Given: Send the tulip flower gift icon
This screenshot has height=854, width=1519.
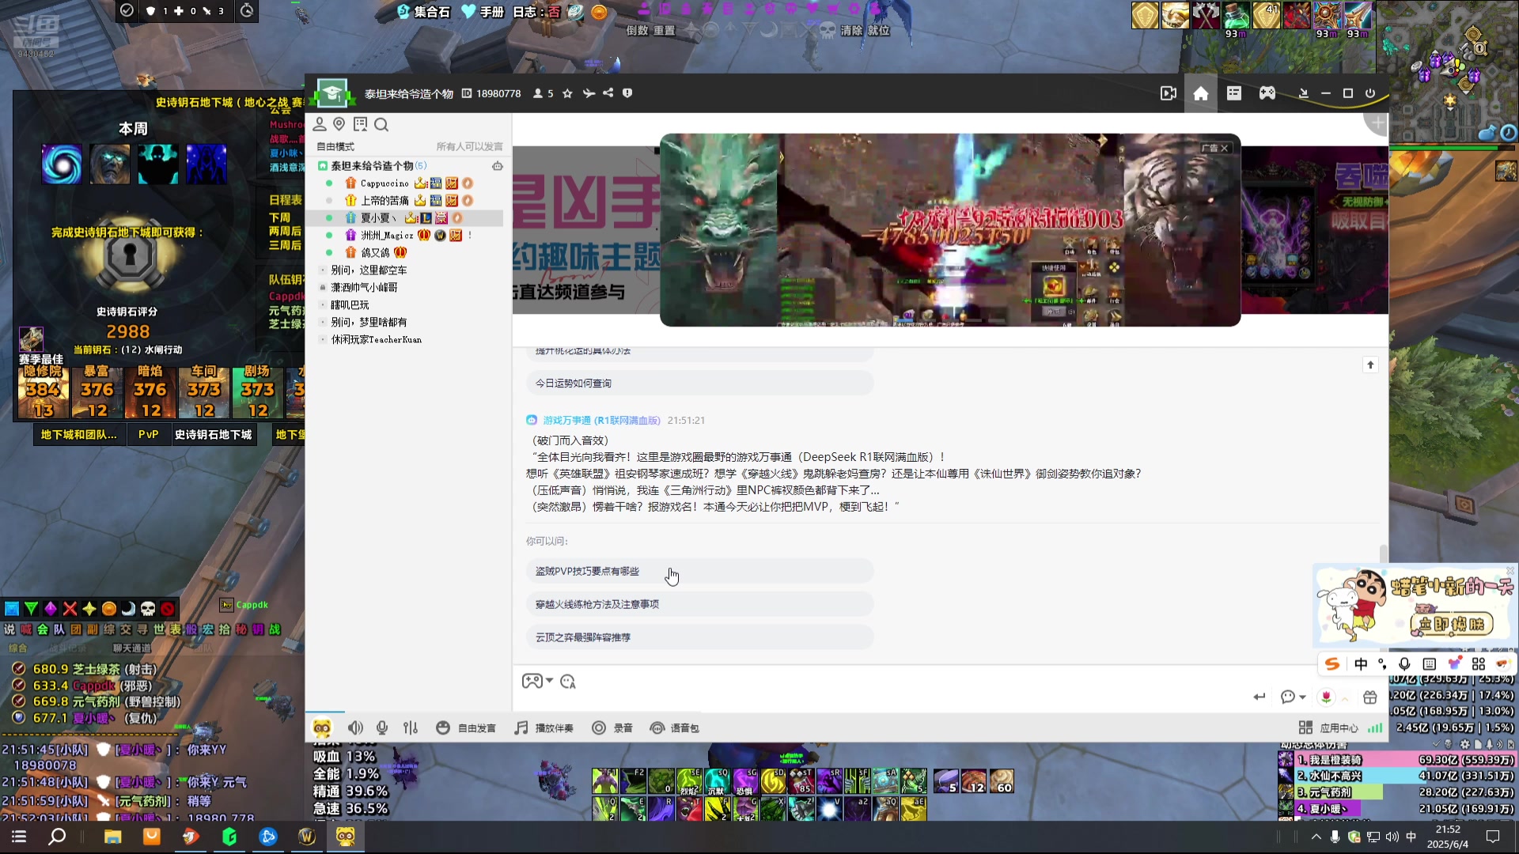Looking at the screenshot, I should [x=1326, y=697].
